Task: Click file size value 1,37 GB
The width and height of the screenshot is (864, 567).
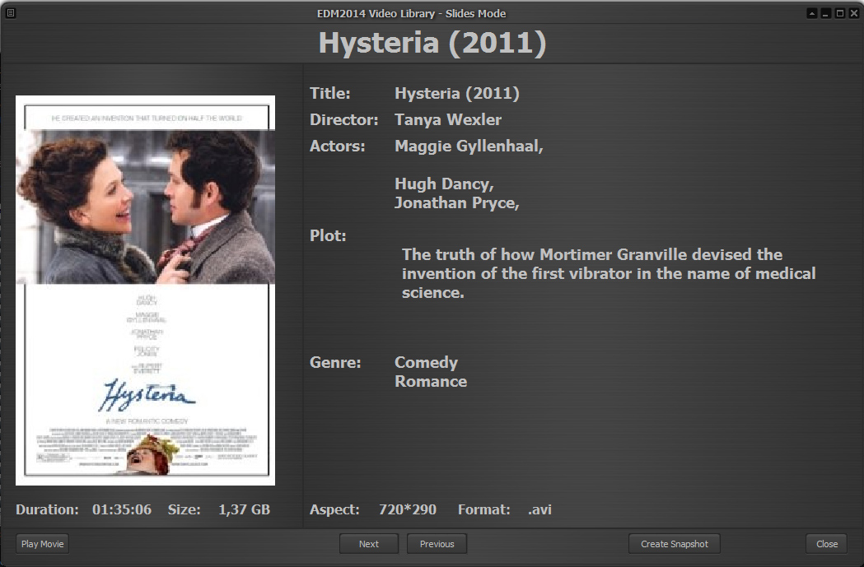Action: click(245, 509)
